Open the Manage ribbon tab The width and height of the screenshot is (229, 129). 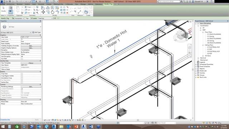[x=83, y=4]
